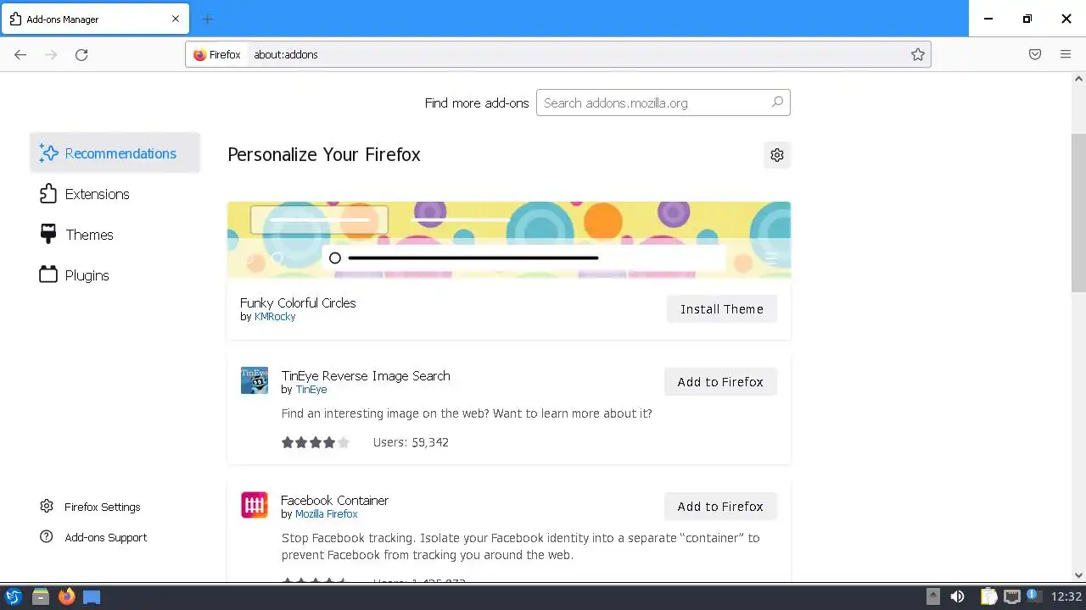The image size is (1086, 610).
Task: Click the Personalize Your Firefox heading
Action: click(x=324, y=155)
